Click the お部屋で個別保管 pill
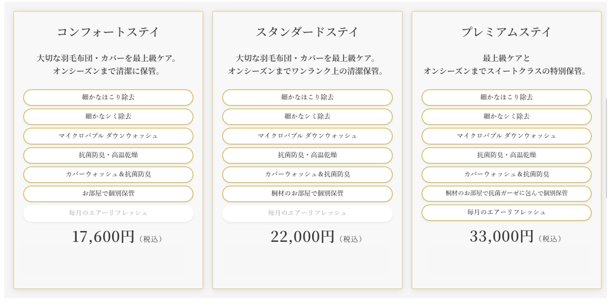610x305 pixels. 108,194
